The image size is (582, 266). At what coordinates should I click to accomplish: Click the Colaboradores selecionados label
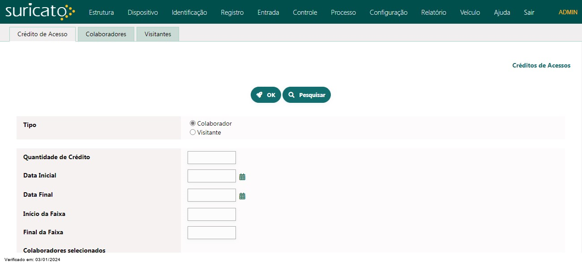[64, 250]
